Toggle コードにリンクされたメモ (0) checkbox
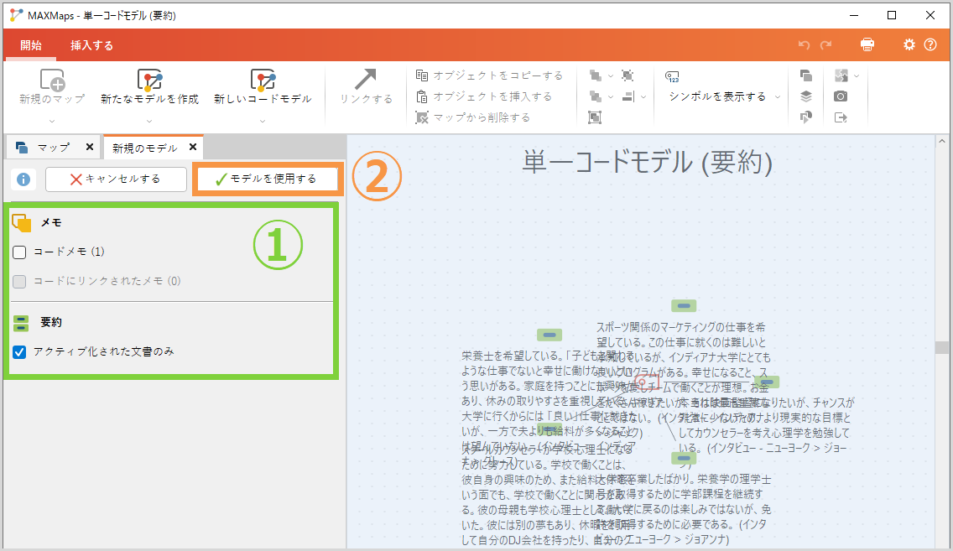This screenshot has height=551, width=953. [19, 281]
